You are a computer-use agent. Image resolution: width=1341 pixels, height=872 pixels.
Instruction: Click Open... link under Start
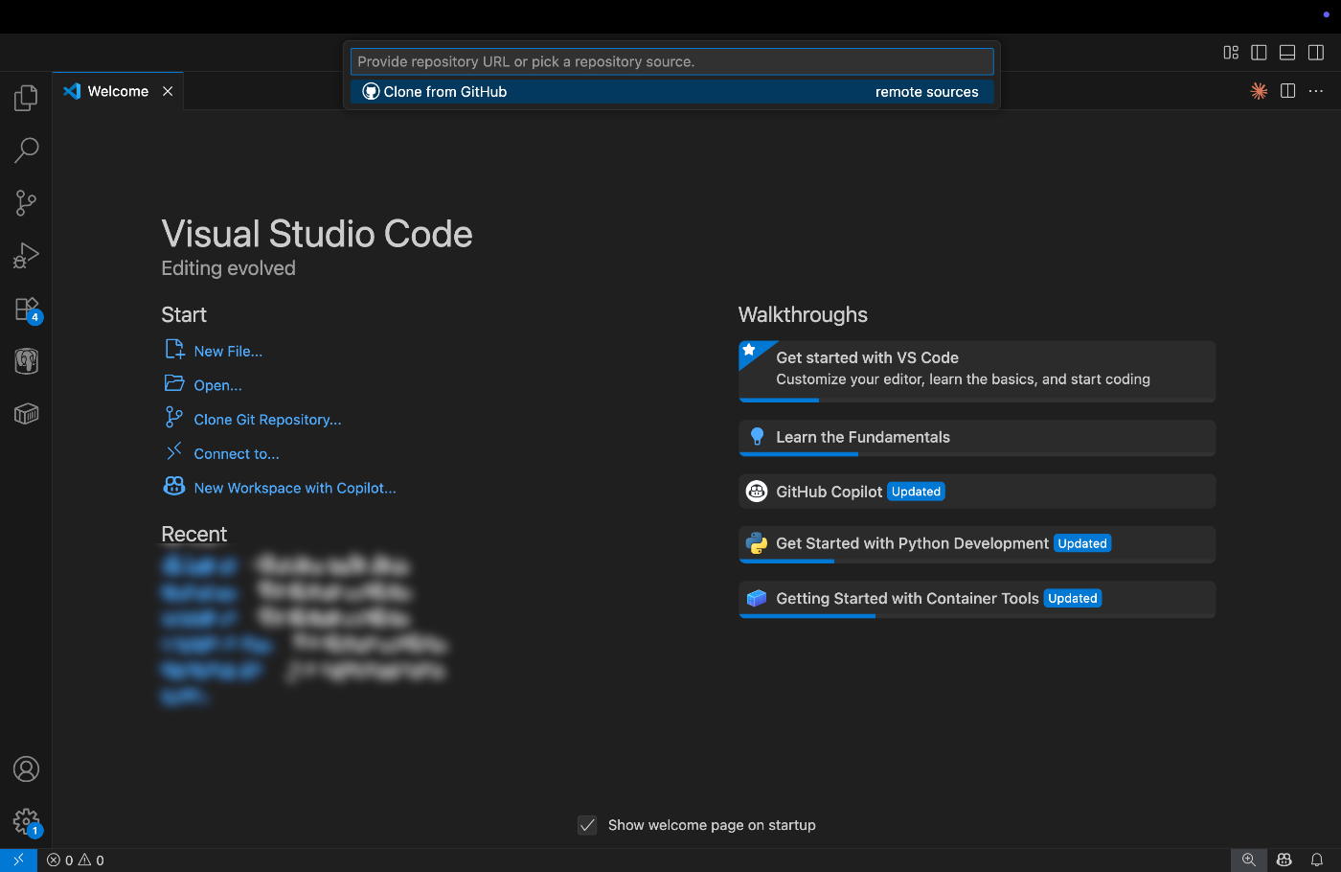(217, 385)
